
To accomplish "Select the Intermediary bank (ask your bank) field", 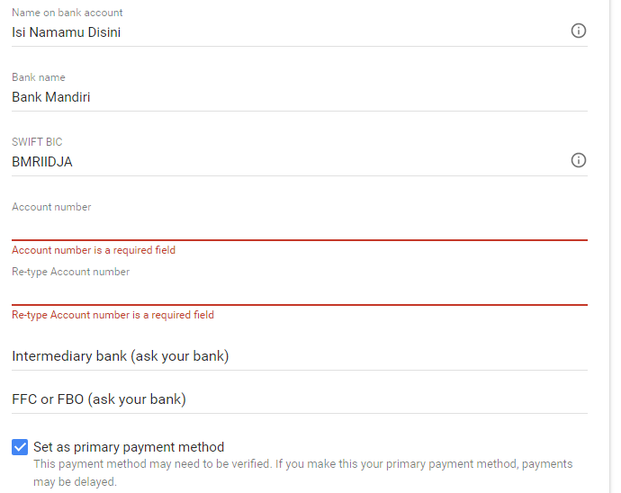I will 300,356.
